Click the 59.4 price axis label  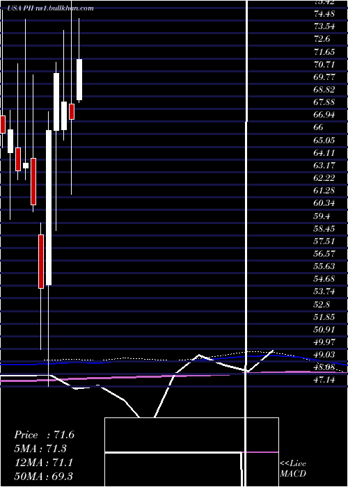(x=322, y=216)
